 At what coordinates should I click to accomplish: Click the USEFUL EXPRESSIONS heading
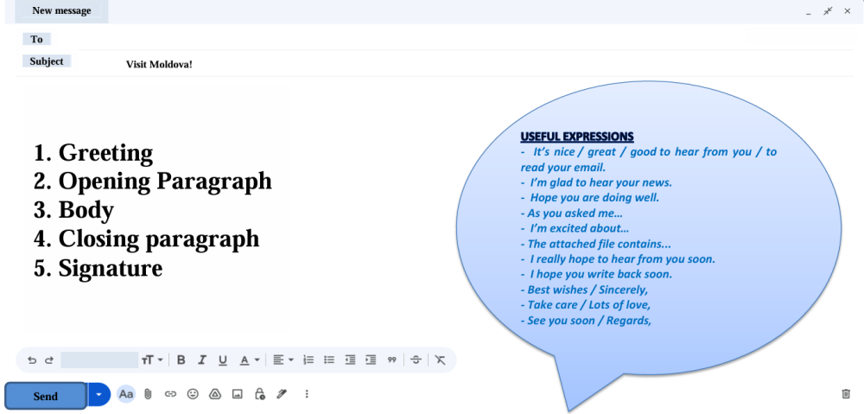pos(577,137)
